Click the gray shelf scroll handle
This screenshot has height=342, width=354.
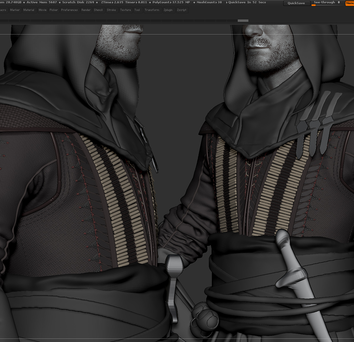243,21
